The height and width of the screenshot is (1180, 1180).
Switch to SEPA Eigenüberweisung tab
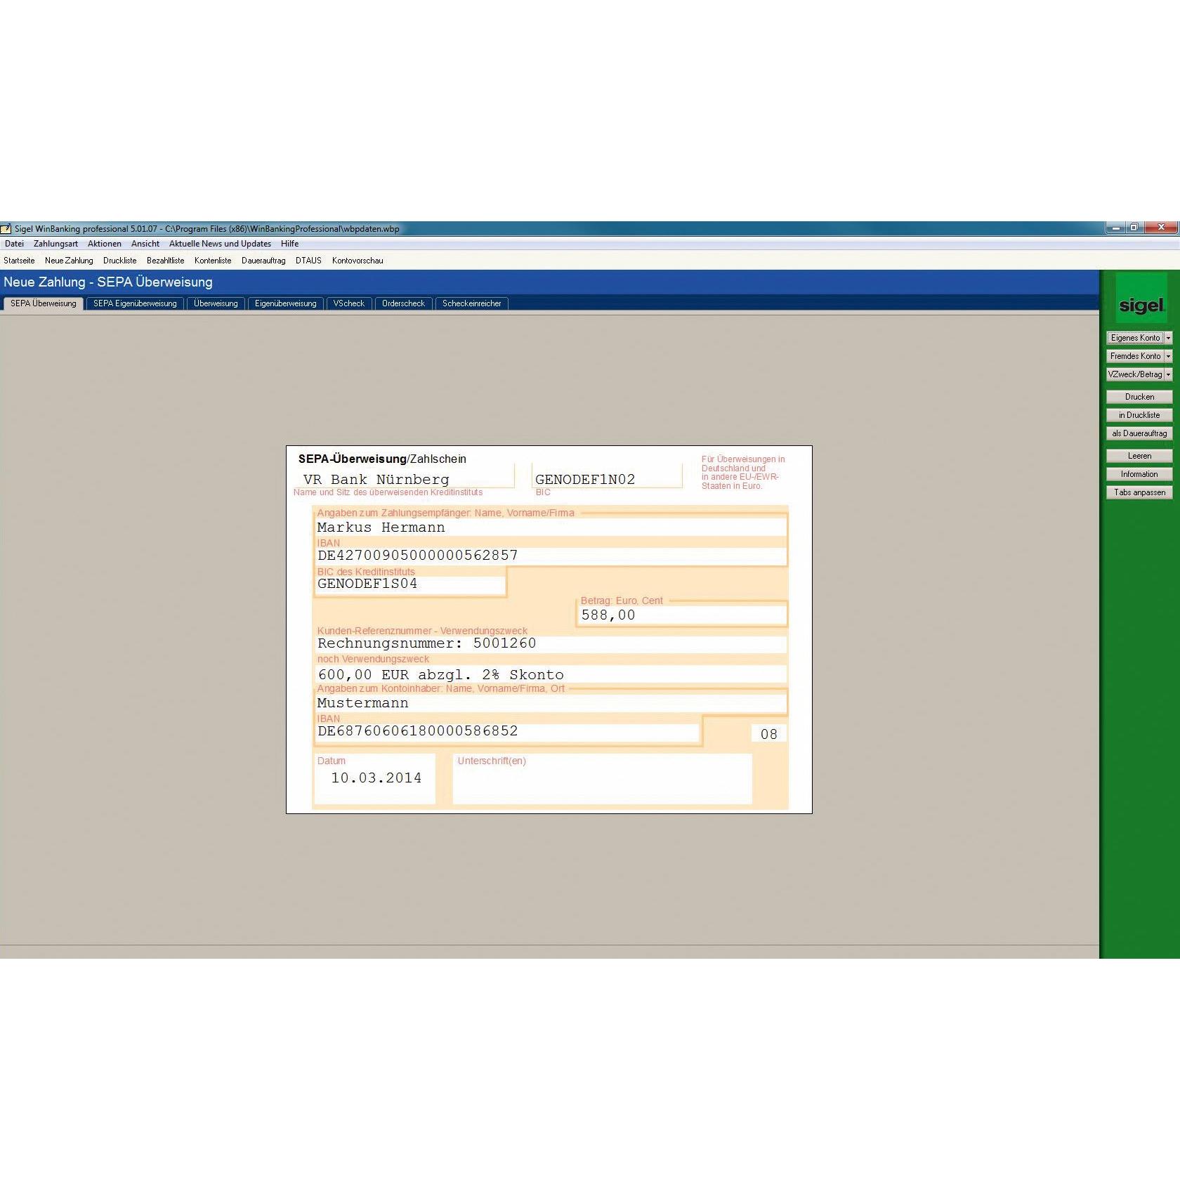click(135, 303)
